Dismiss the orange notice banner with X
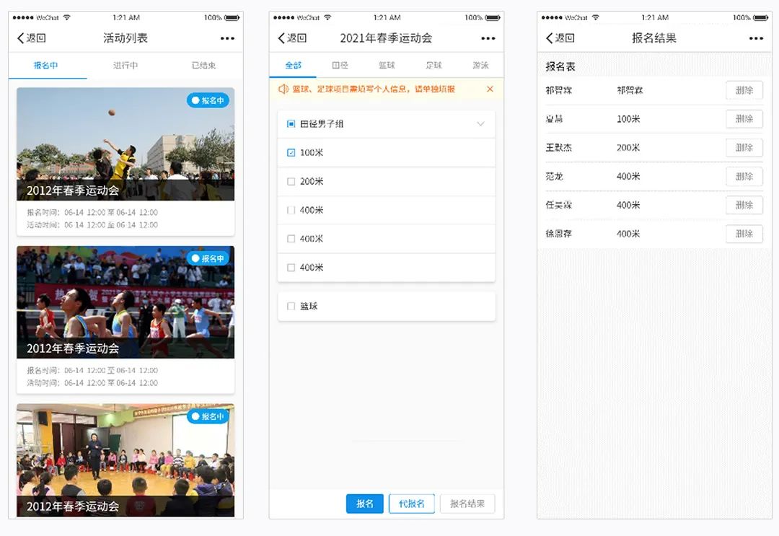779x536 pixels. pos(490,89)
